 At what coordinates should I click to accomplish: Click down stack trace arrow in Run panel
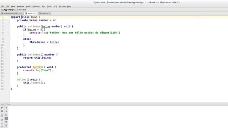point(6,111)
